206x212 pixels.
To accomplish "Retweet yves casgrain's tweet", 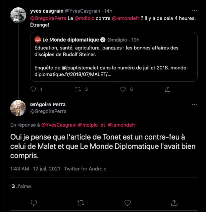I will [x=78, y=89].
